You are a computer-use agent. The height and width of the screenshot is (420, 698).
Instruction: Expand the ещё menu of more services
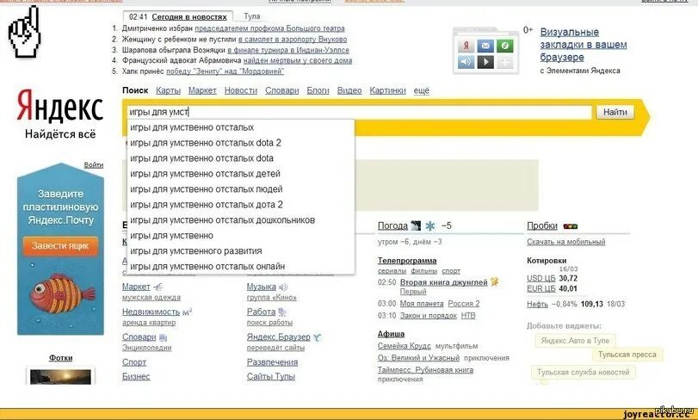pos(422,90)
